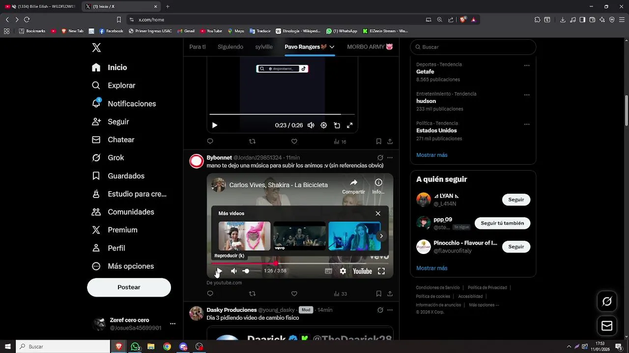Toggle mute on the top video player
The width and height of the screenshot is (629, 353).
pyautogui.click(x=311, y=126)
